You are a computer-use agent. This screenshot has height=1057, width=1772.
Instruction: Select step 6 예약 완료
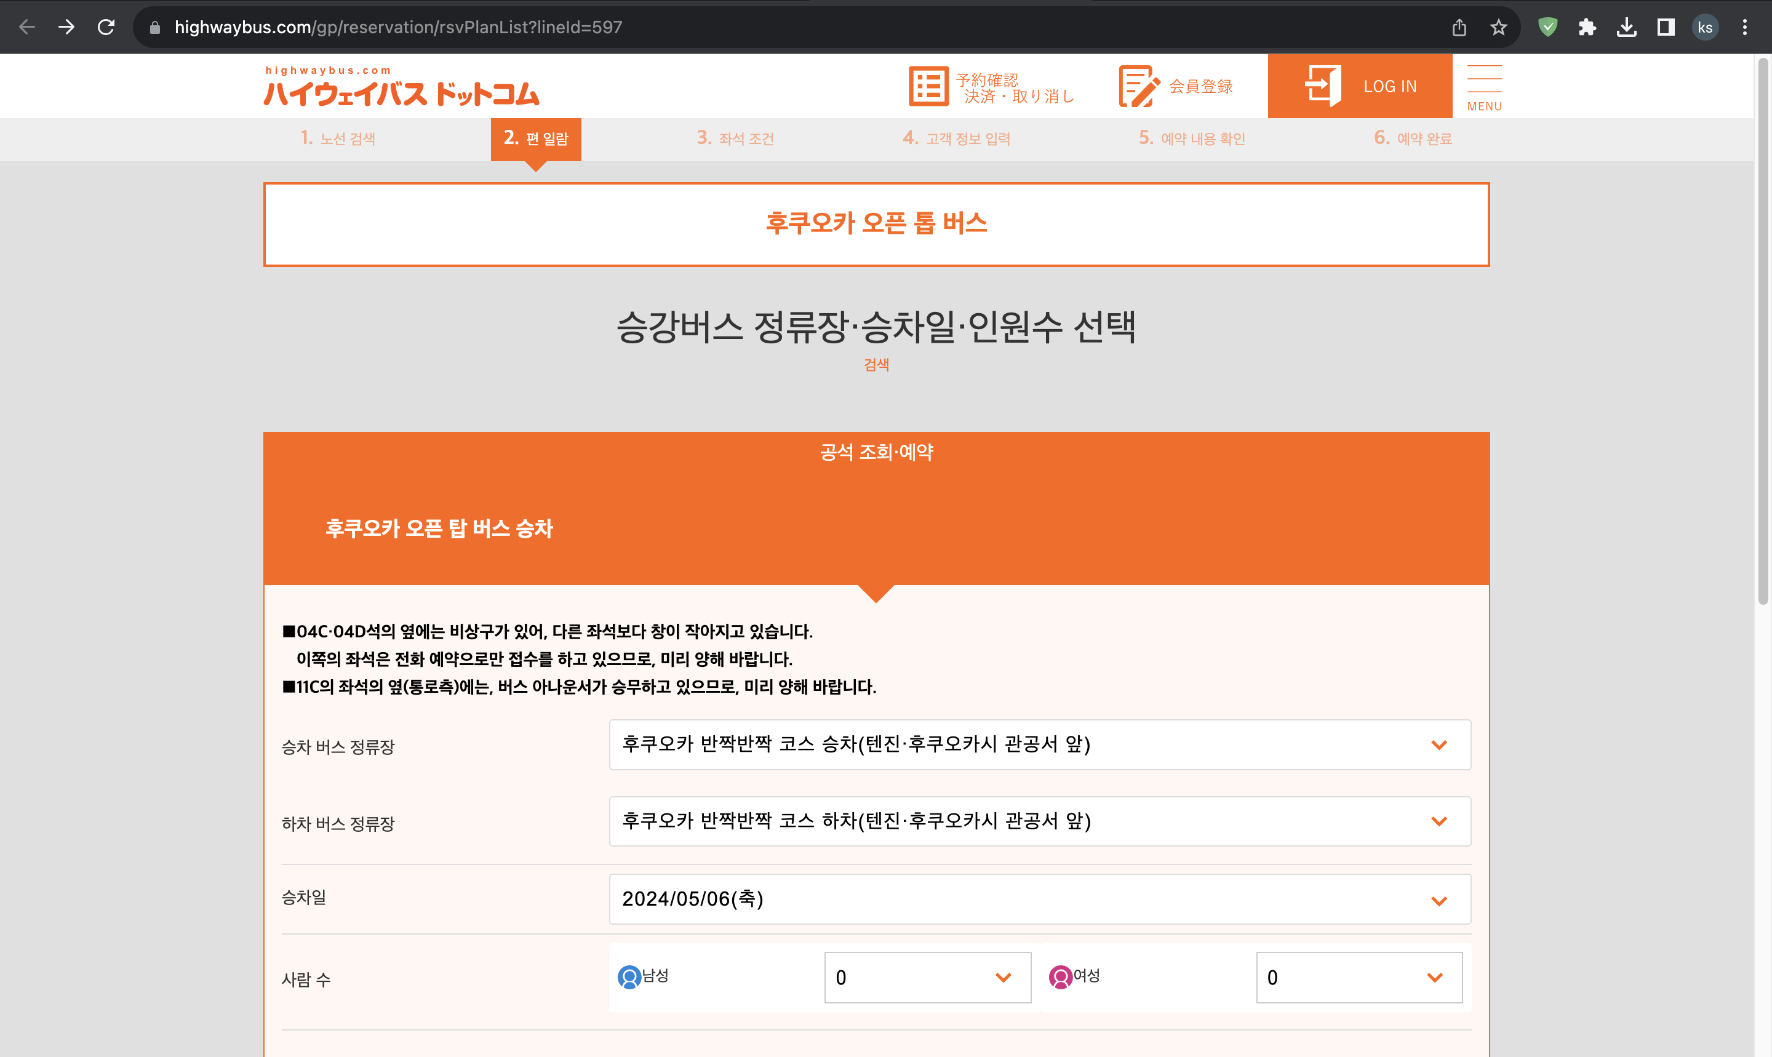pyautogui.click(x=1412, y=137)
